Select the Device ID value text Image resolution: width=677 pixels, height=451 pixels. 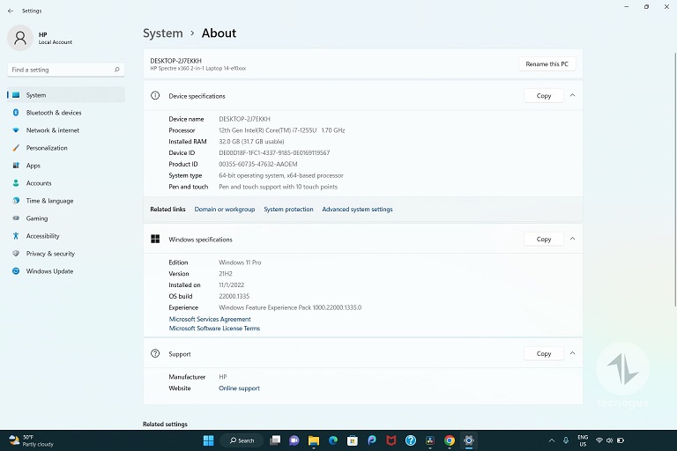274,152
